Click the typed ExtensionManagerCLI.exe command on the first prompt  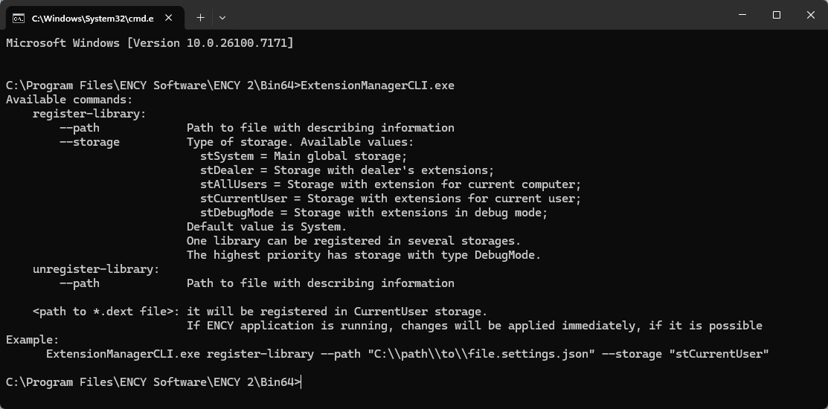(x=377, y=86)
